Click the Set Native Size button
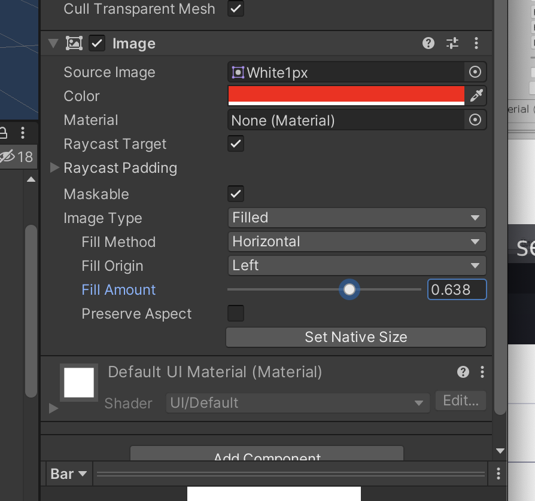535x501 pixels. click(x=355, y=337)
